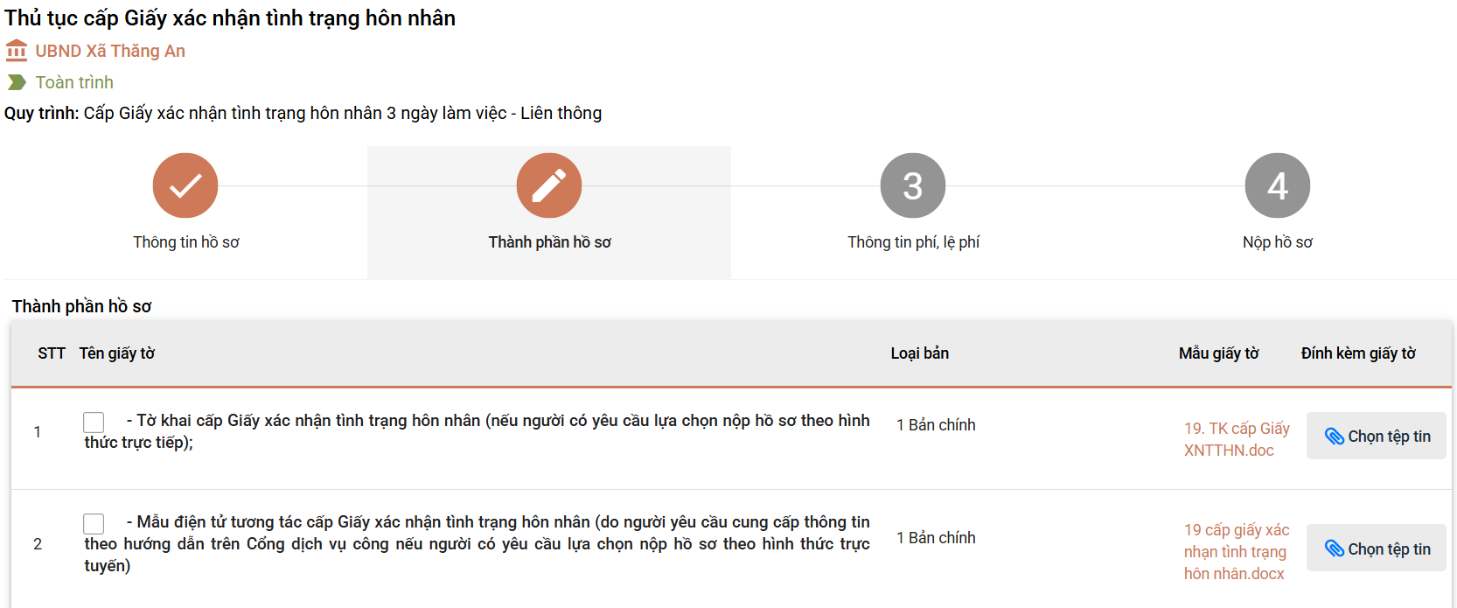
Task: Click the Tên giấy tờ column header
Action: tap(117, 353)
